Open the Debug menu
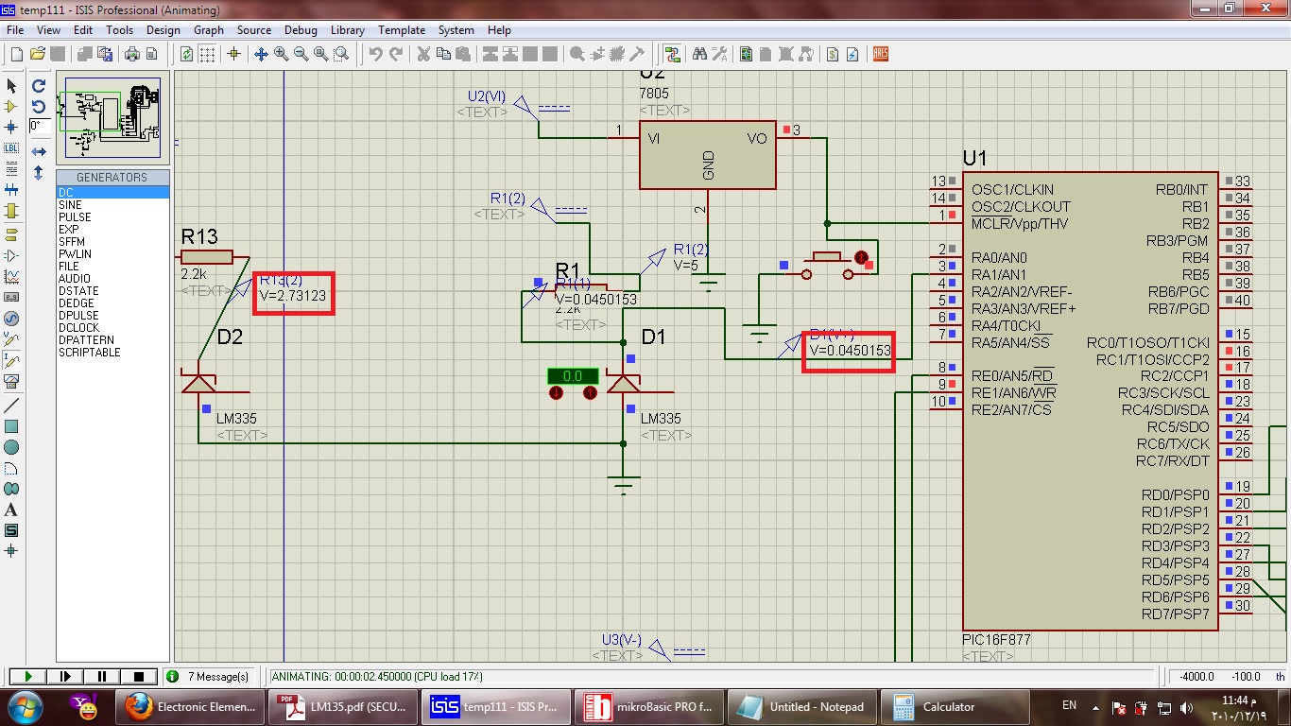The width and height of the screenshot is (1291, 726). (x=301, y=30)
